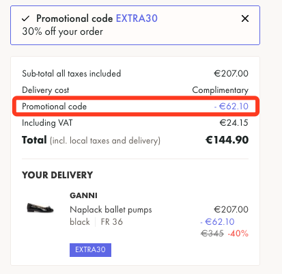Select the highlighted Promotional code row label
The image size is (282, 274).
point(54,107)
